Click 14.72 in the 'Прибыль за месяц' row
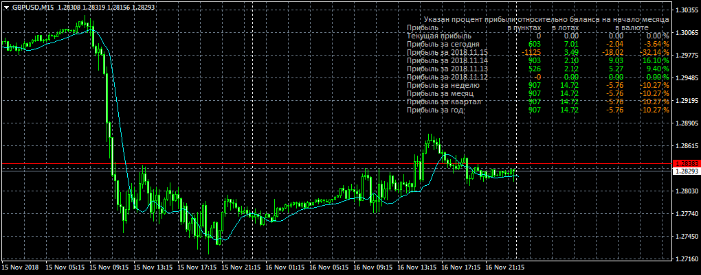701x275 pixels. 570,93
